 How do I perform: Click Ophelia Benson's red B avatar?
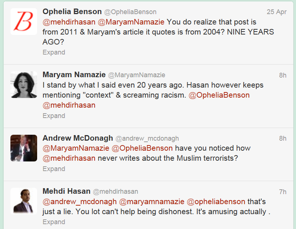[x=23, y=22]
